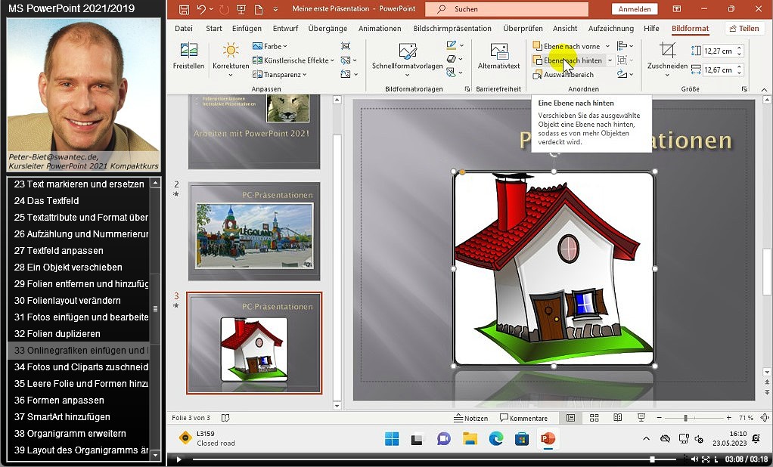The height and width of the screenshot is (467, 773).
Task: Open Microsoft Edge from the taskbar
Action: (x=495, y=439)
